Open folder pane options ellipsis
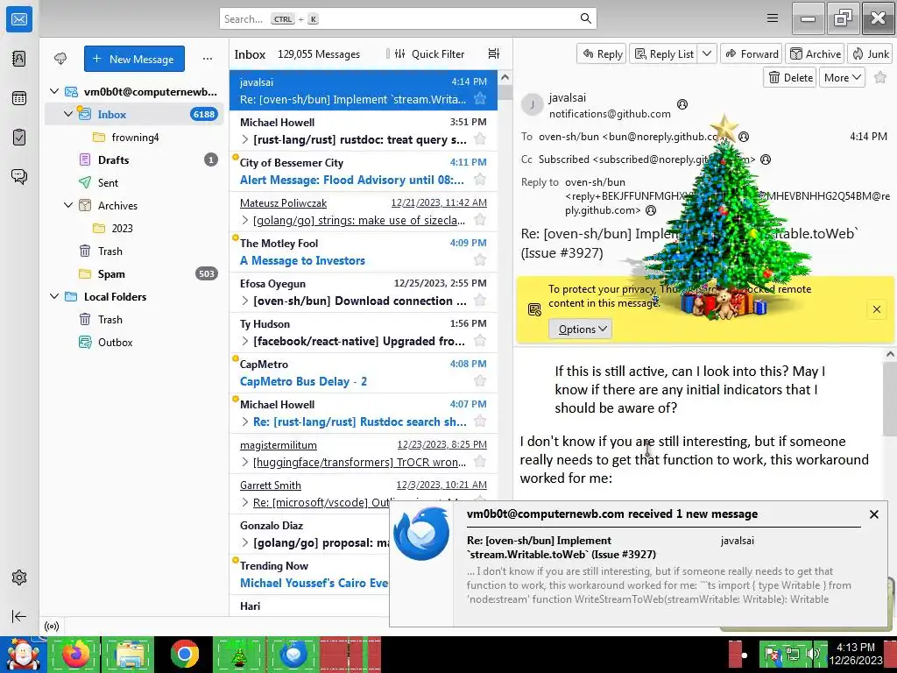897x673 pixels. click(x=208, y=59)
